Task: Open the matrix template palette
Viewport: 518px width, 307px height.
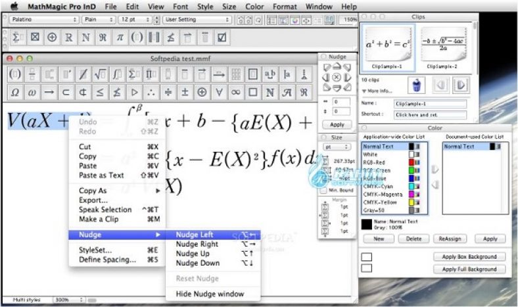Action: click(x=235, y=74)
